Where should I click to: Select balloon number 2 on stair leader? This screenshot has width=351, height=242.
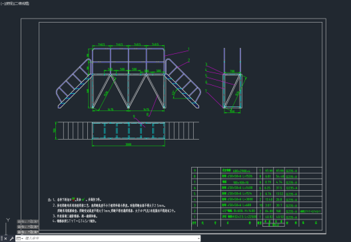(x=189, y=60)
